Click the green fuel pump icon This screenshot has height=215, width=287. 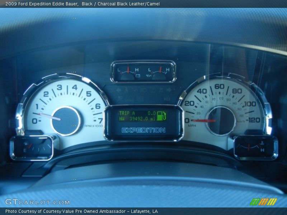[x=161, y=116]
